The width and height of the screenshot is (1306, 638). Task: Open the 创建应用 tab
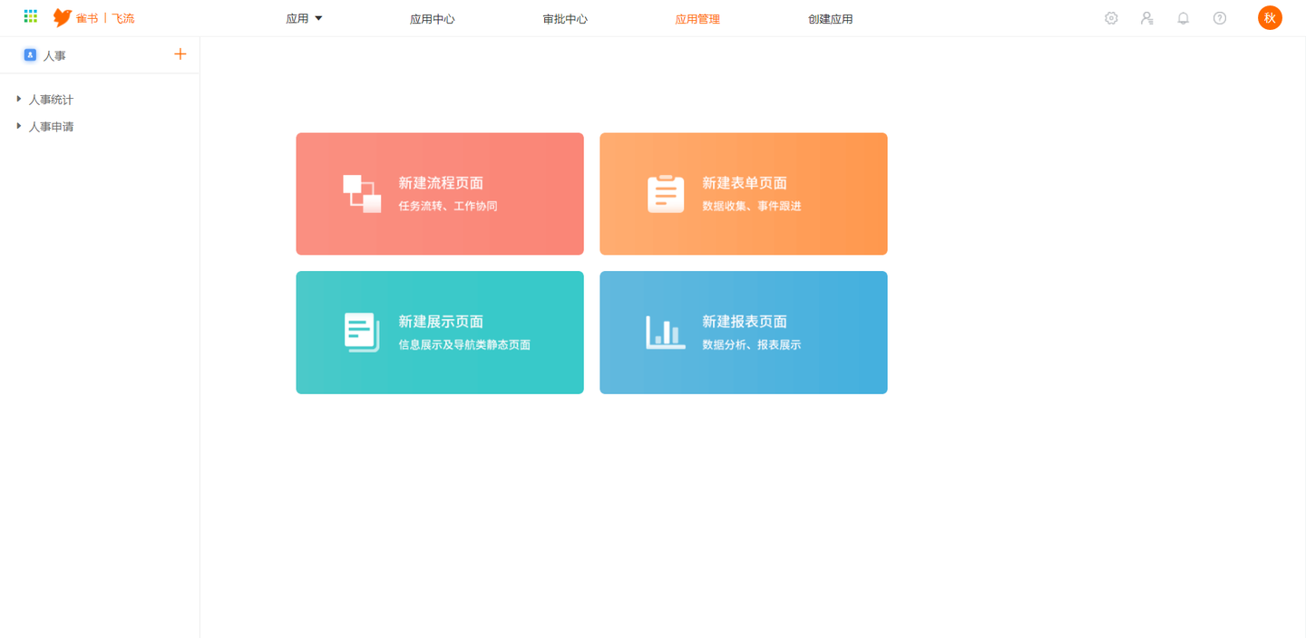[831, 19]
